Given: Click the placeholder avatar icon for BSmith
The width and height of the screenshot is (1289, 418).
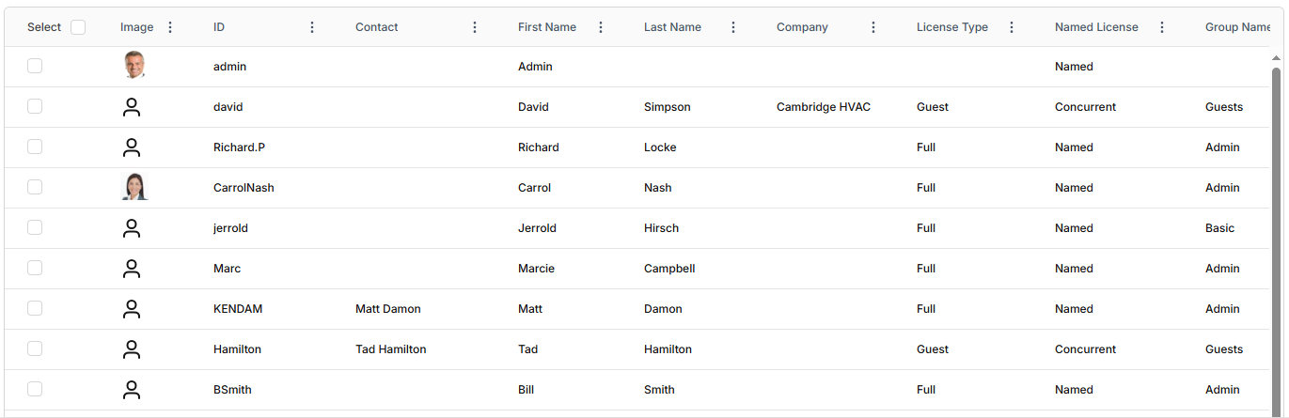Looking at the screenshot, I should 132,390.
